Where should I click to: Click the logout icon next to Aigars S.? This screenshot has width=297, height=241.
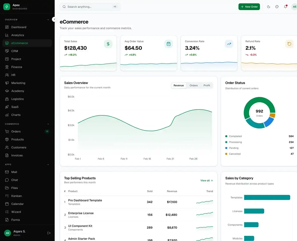click(49, 233)
